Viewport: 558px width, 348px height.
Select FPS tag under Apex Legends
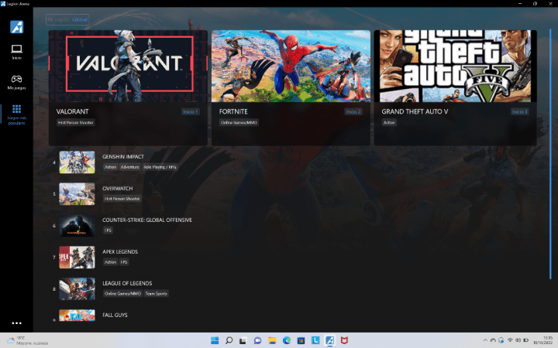124,262
